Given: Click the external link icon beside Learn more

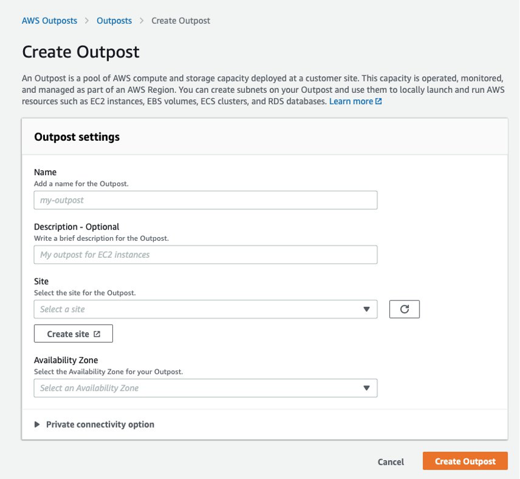Looking at the screenshot, I should pos(377,101).
